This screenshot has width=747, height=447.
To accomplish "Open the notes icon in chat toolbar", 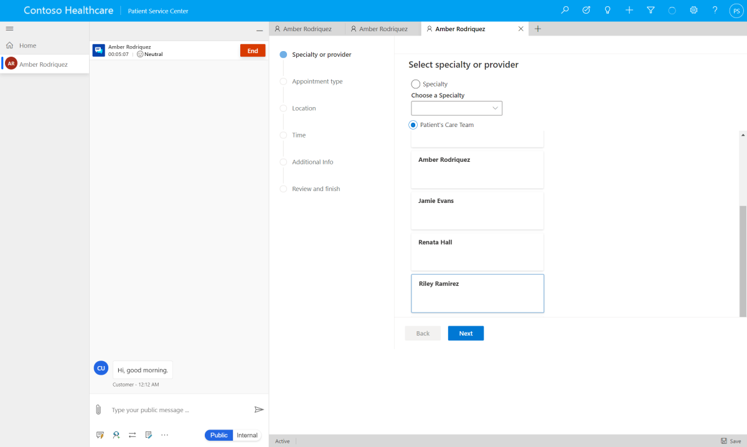I will click(x=149, y=435).
